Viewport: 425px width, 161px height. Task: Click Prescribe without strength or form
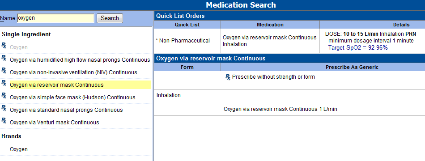[273, 77]
